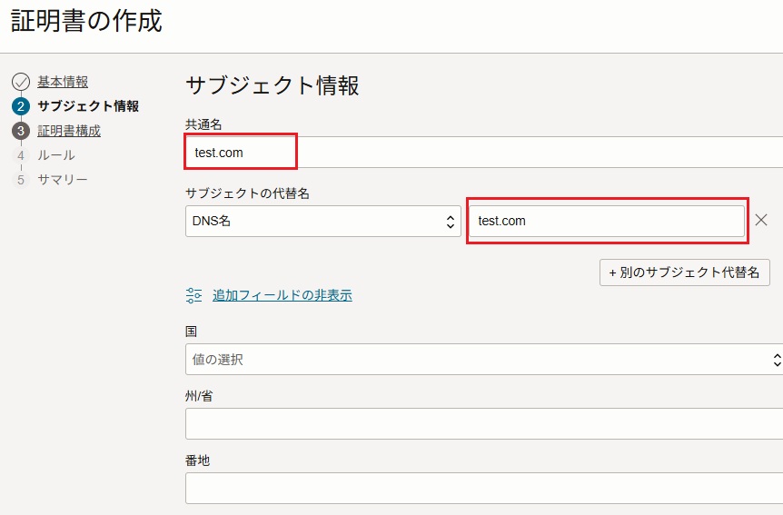
Task: Expand the 国 値の選択 dropdown
Action: pos(484,359)
